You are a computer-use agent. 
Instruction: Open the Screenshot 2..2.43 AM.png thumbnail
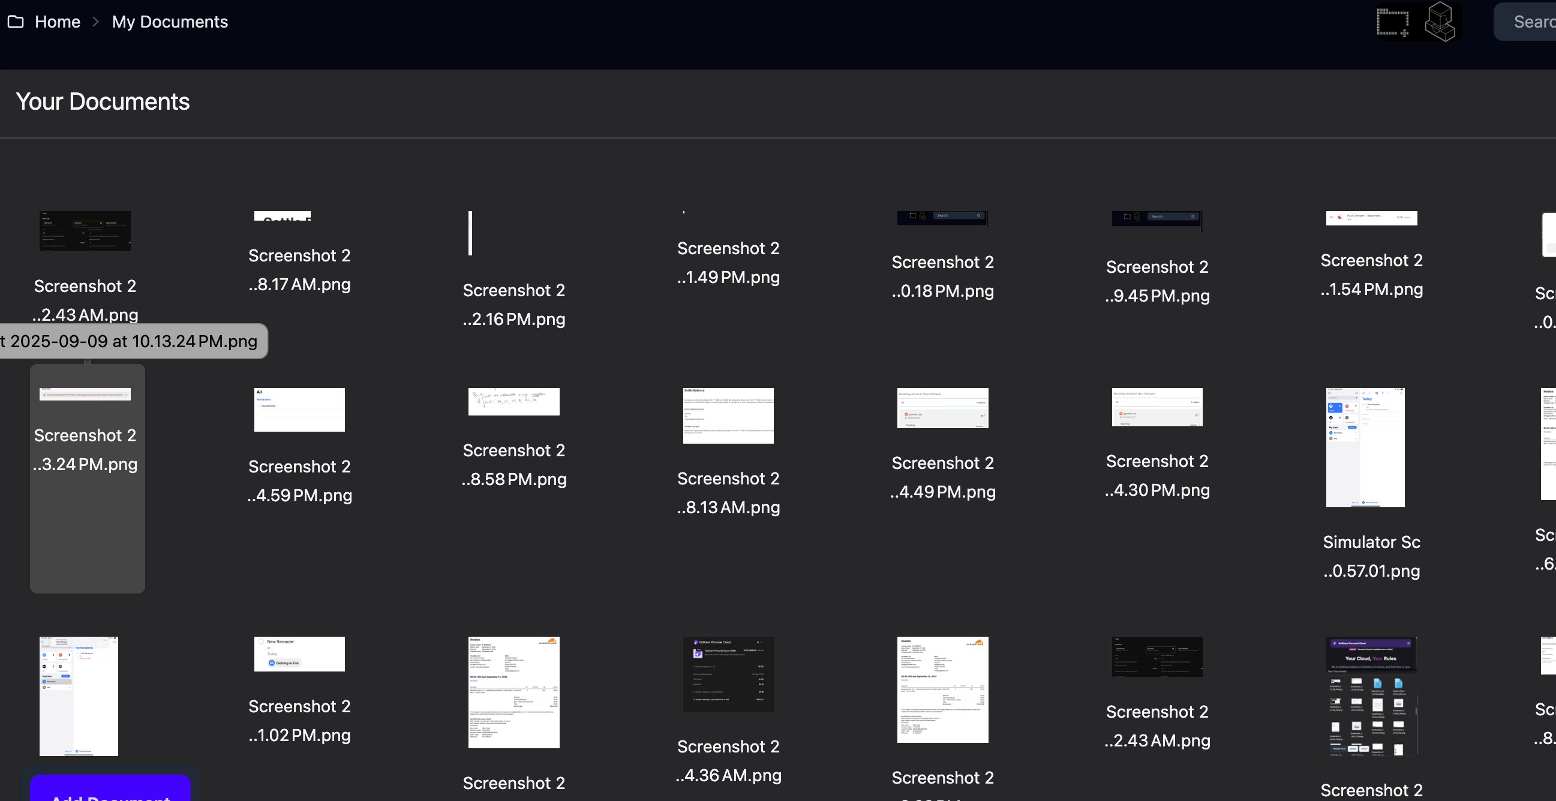point(85,231)
